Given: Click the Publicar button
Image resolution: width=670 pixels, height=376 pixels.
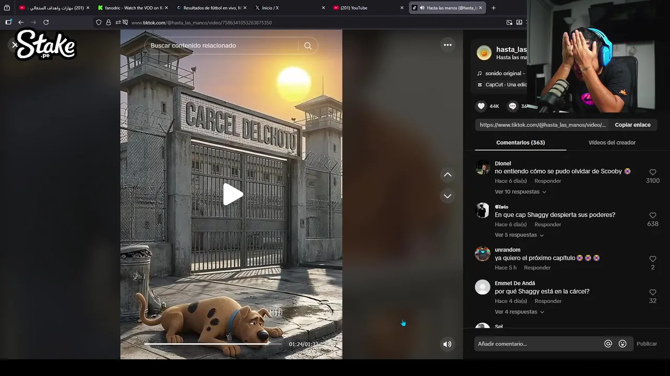Looking at the screenshot, I should coord(646,344).
